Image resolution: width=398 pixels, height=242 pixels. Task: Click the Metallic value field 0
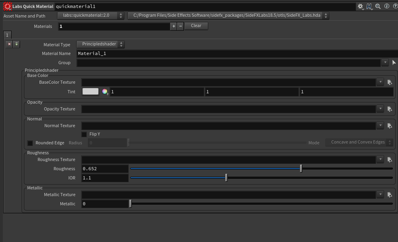(x=105, y=204)
